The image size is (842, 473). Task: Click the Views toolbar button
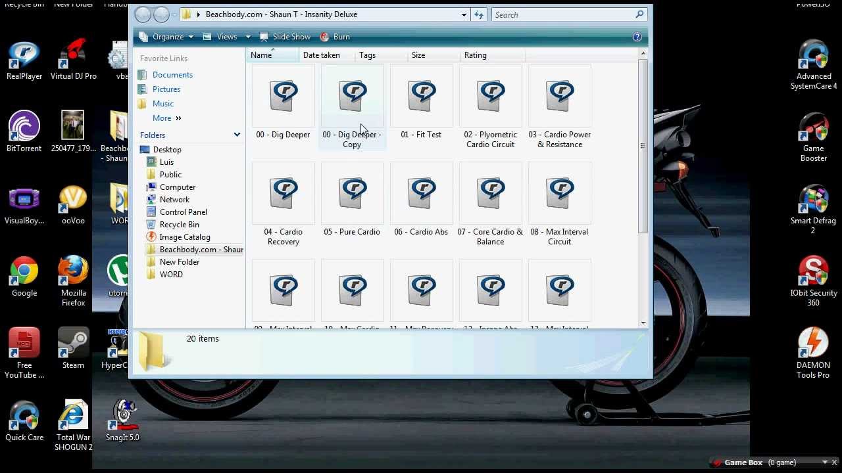(220, 37)
